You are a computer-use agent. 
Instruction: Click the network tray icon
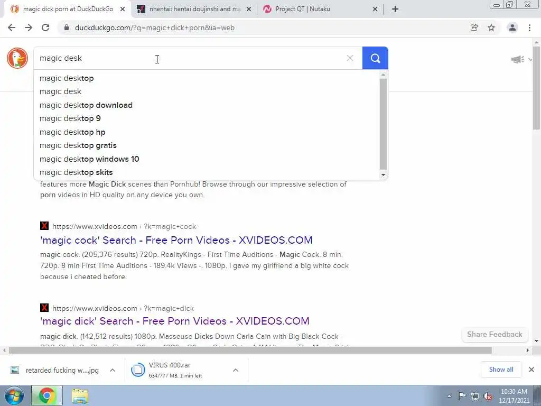coord(475,396)
